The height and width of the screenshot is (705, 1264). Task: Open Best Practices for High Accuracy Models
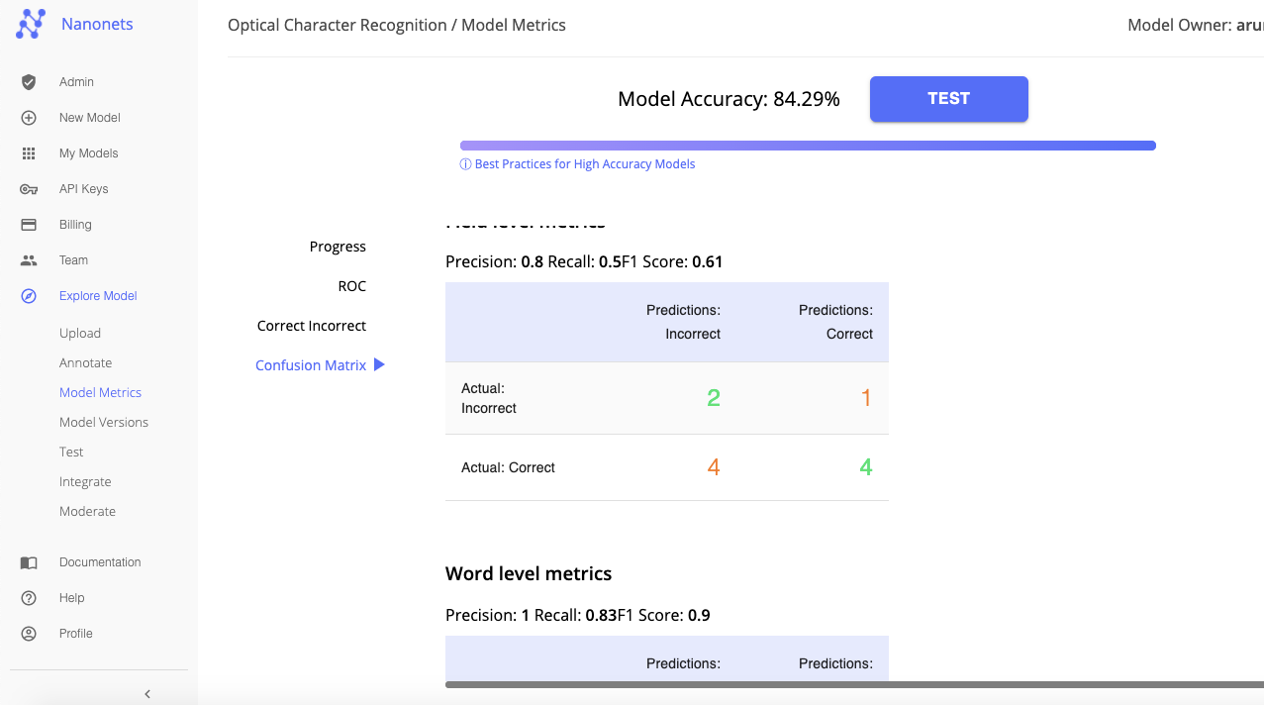[584, 164]
